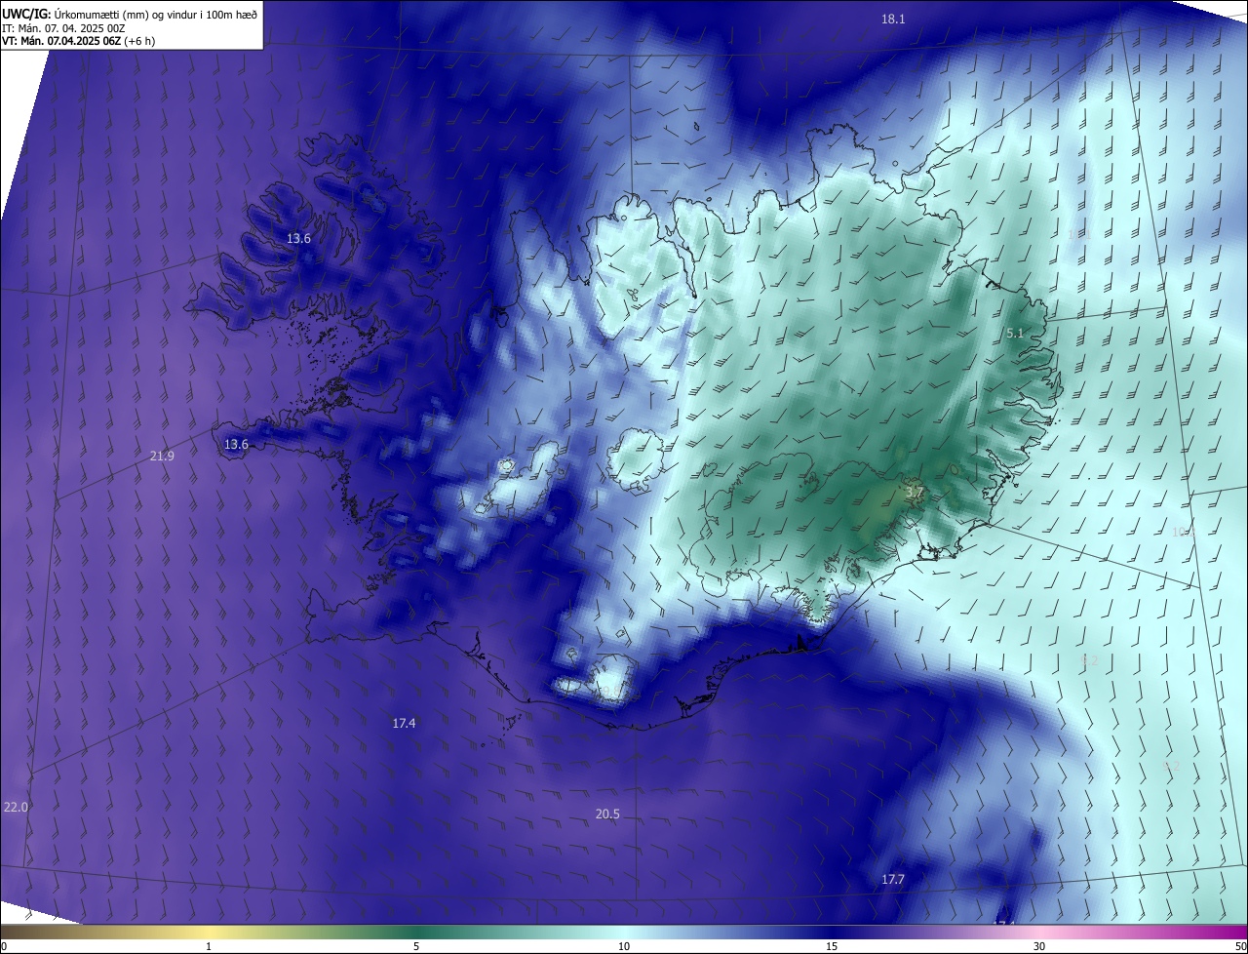Click the 20.5 value south of Iceland
Screen dimensions: 1248x954
(x=607, y=814)
